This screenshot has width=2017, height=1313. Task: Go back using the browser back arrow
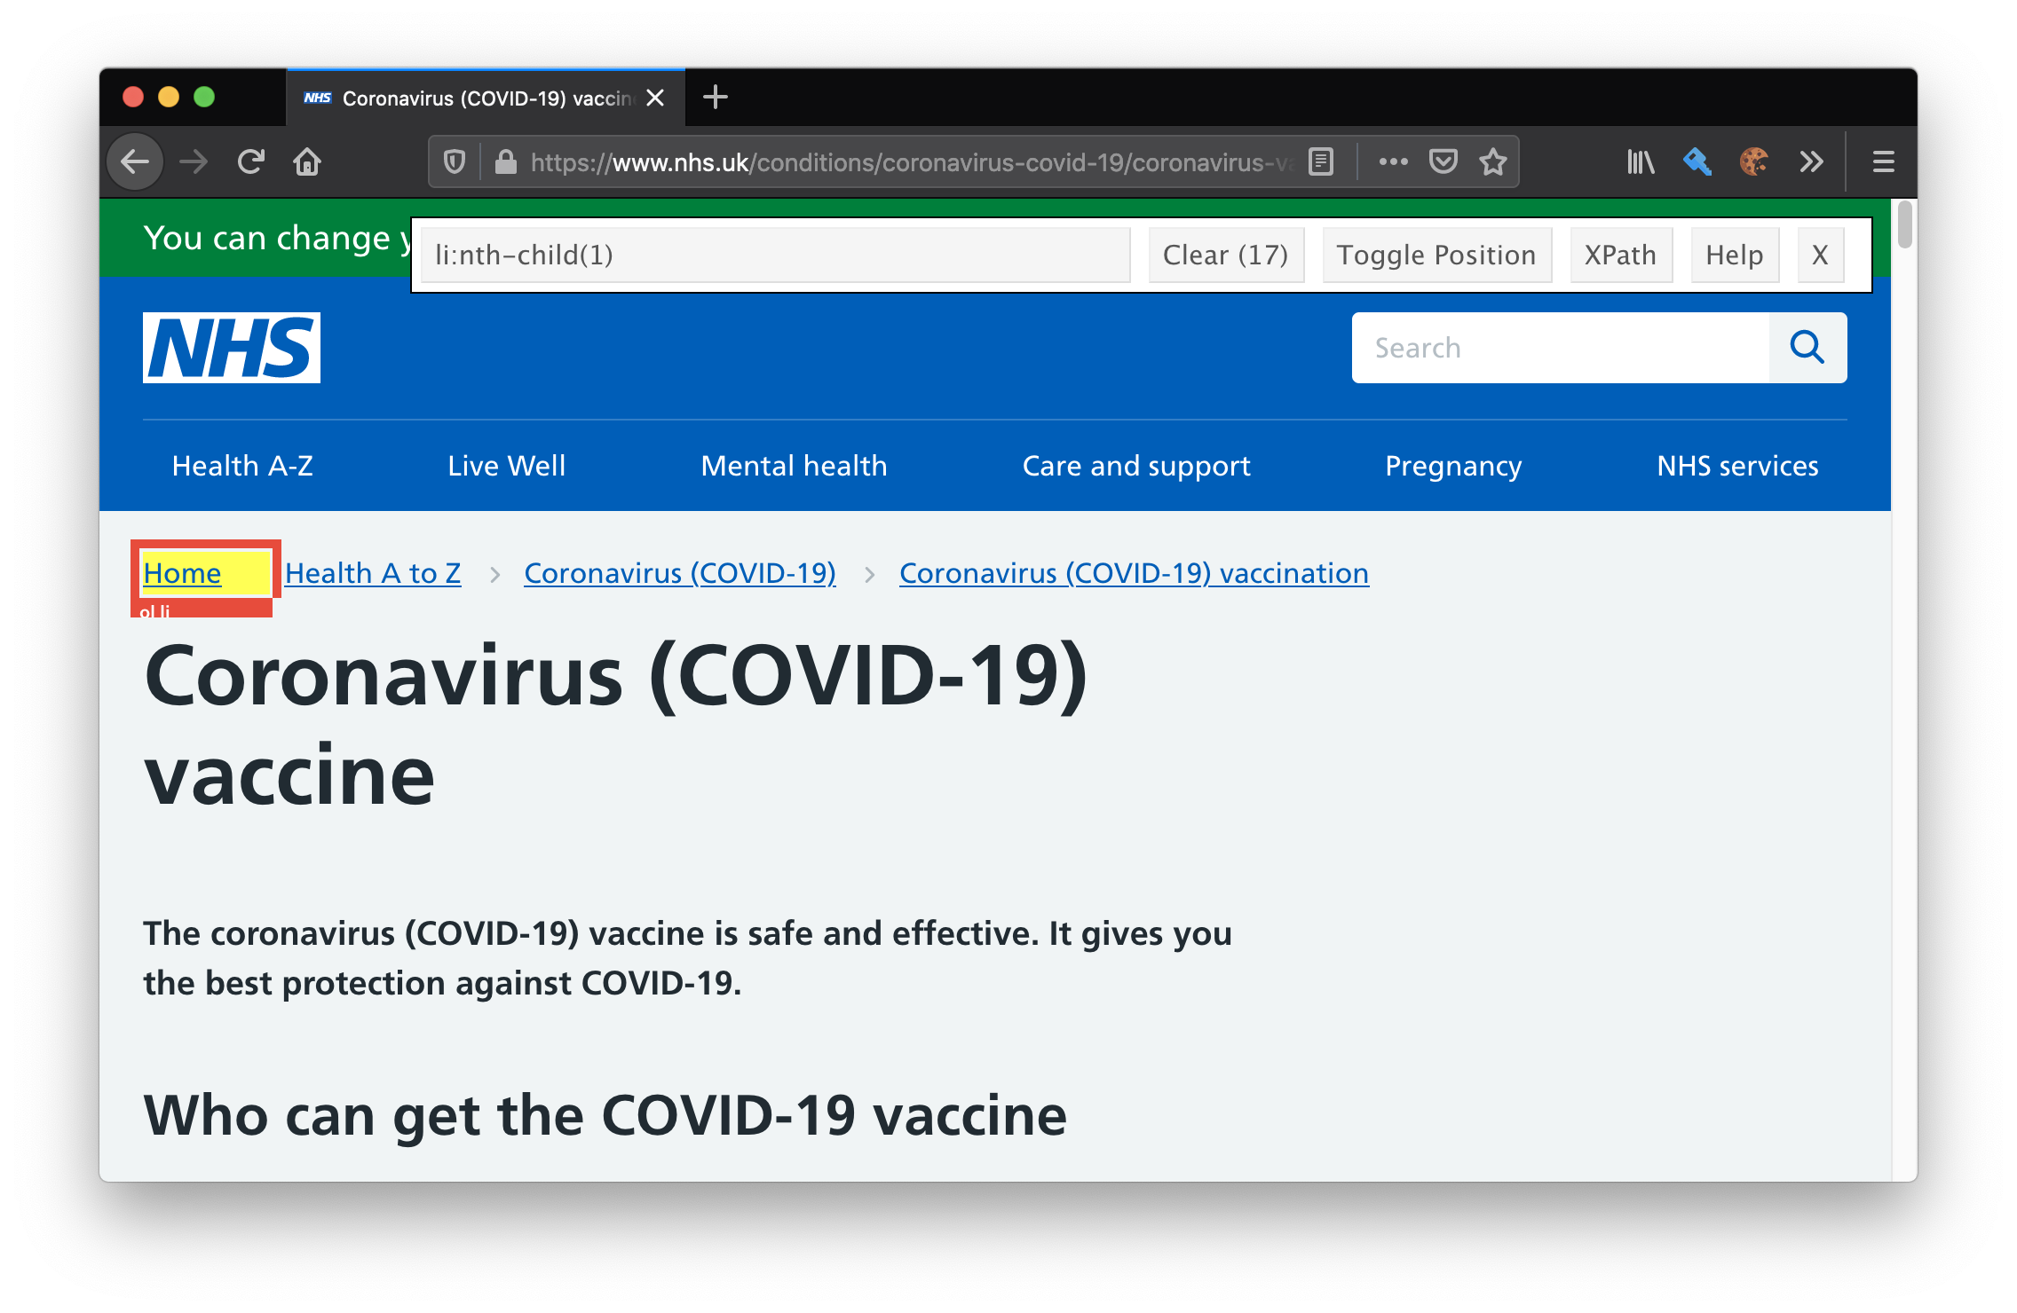pyautogui.click(x=135, y=162)
